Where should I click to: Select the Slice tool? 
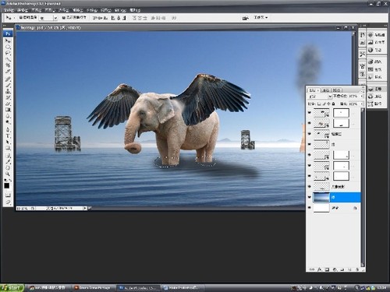point(8,72)
